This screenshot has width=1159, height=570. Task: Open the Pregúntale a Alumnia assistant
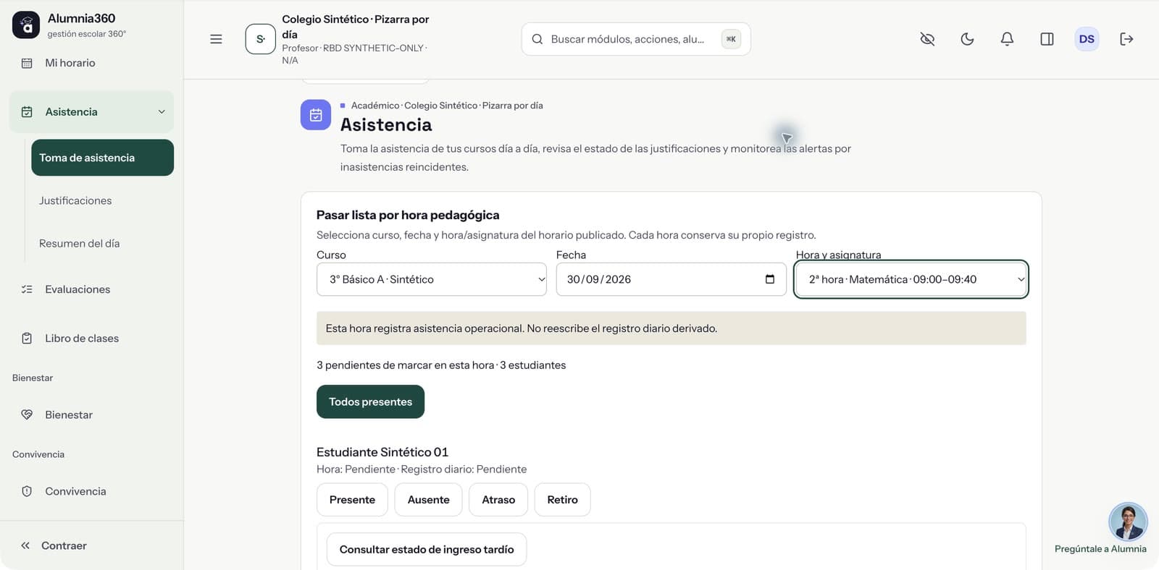pos(1128,522)
